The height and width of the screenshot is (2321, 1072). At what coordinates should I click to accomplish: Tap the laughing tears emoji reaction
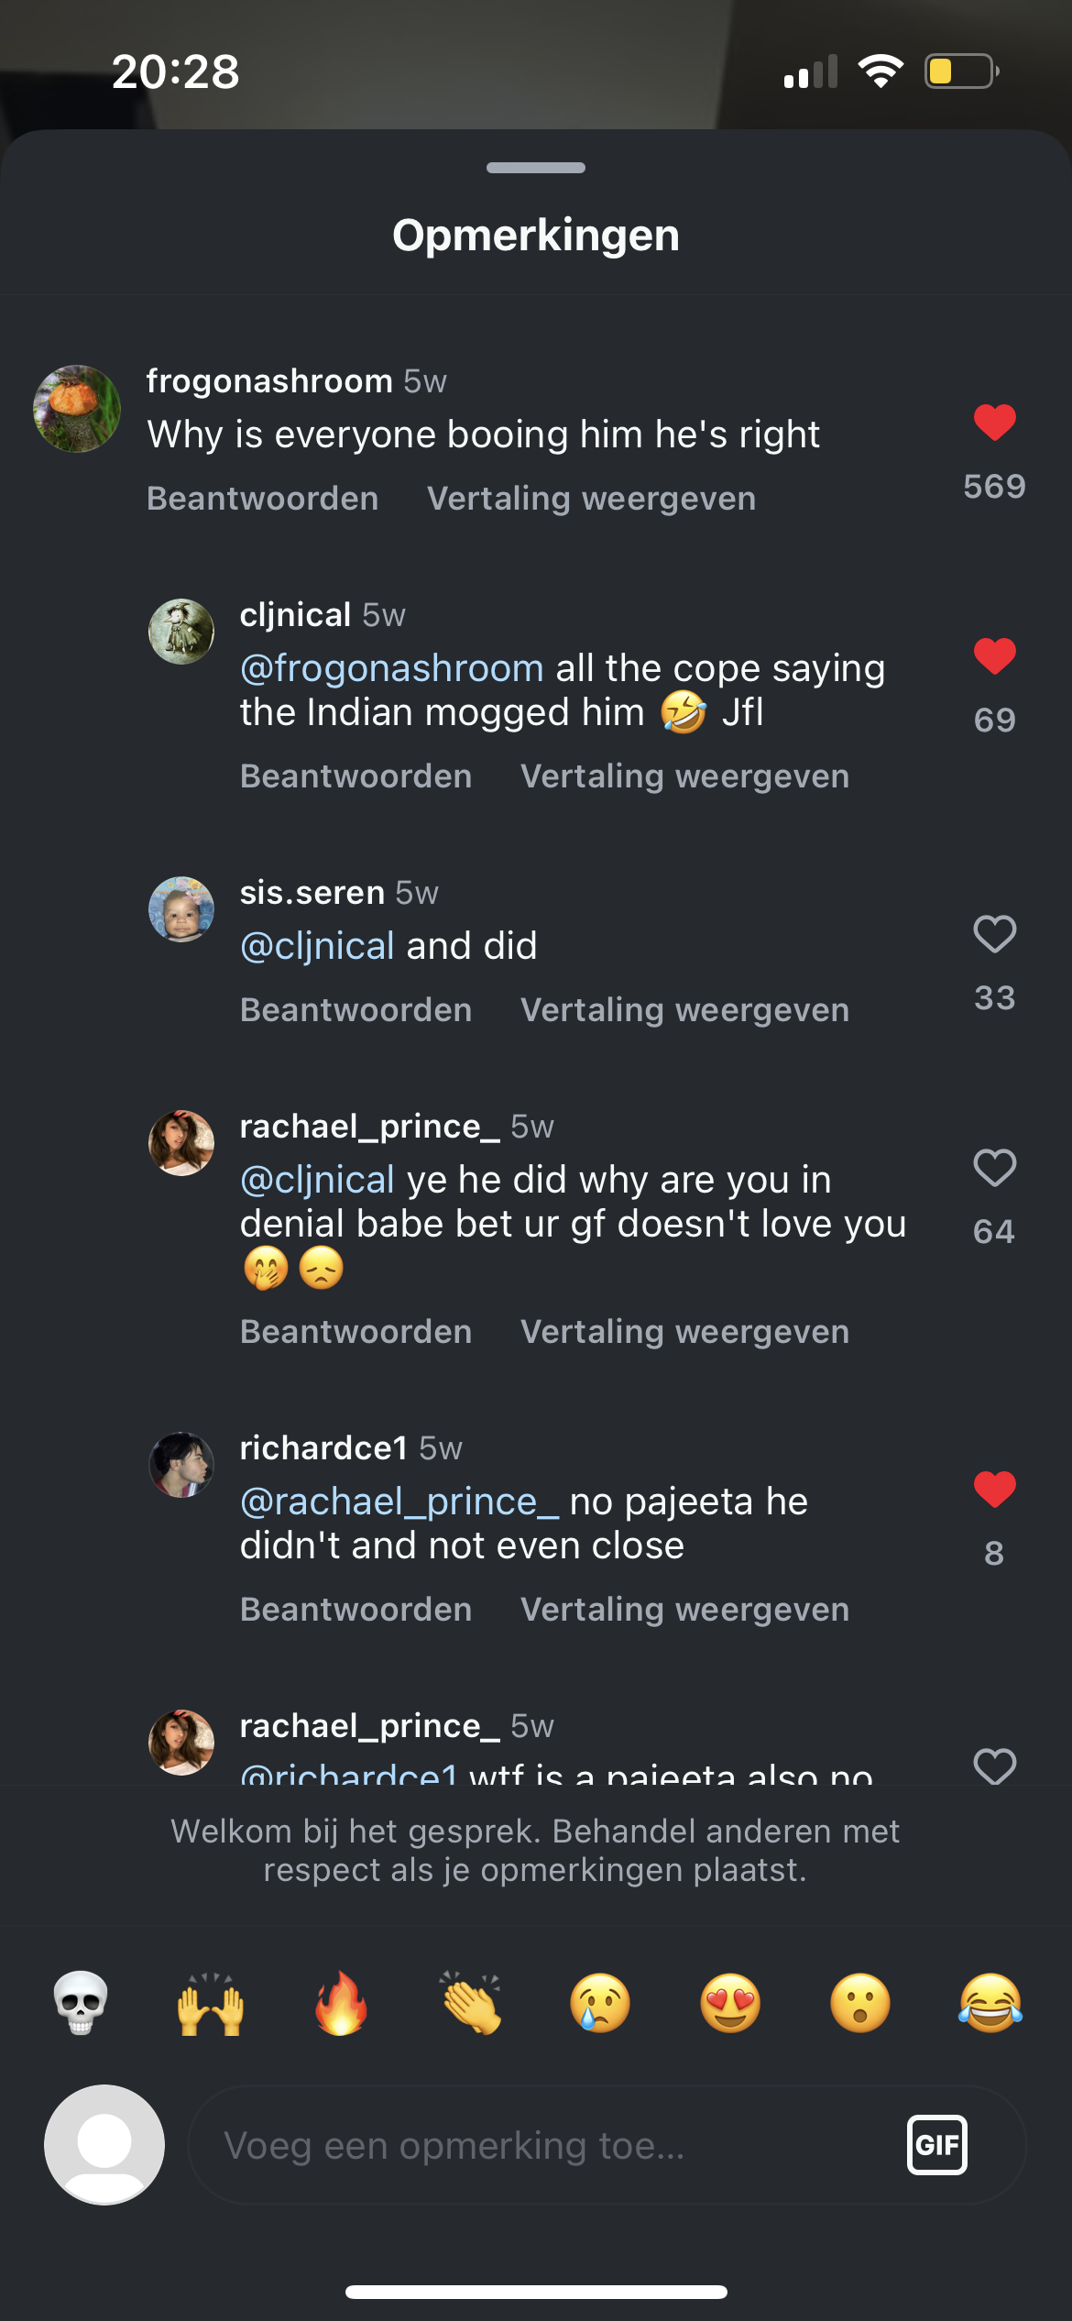coord(990,2003)
